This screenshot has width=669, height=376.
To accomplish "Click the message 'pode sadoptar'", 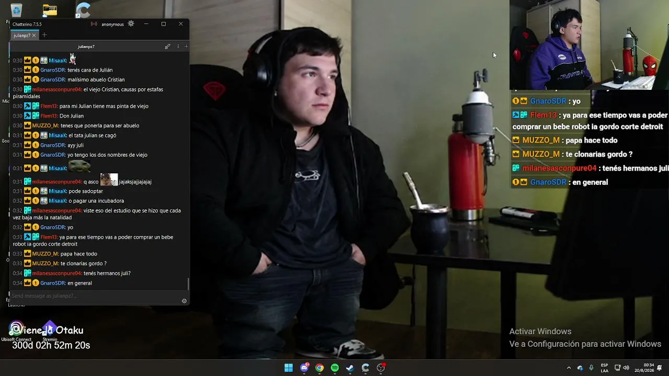I will click(x=86, y=191).
